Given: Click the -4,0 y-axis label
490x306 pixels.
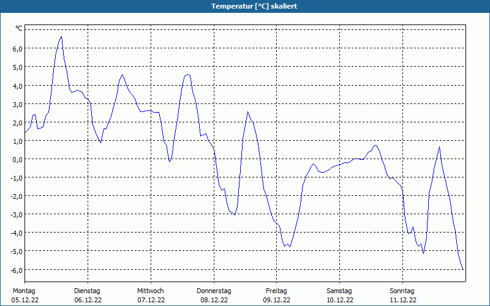Looking at the screenshot, I should point(17,233).
